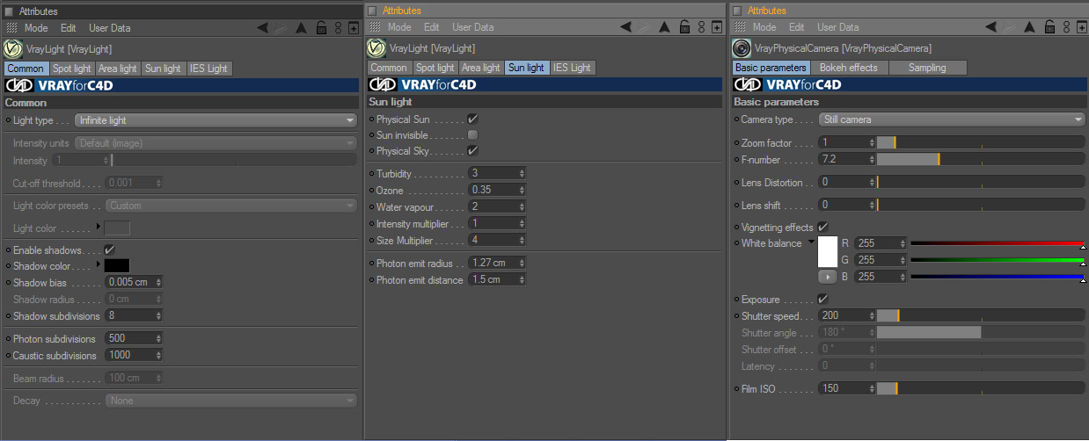Expand Shadow color disclosure triangle
Screen dimensions: 1089x441
(x=98, y=265)
